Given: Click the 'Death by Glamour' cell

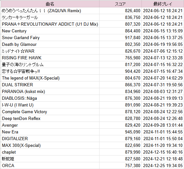Looking at the screenshot, I should click(50, 44).
